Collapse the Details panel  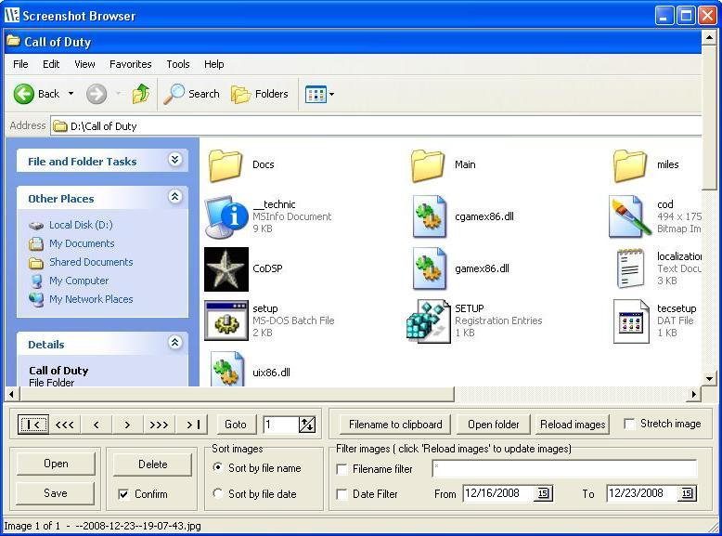[174, 343]
